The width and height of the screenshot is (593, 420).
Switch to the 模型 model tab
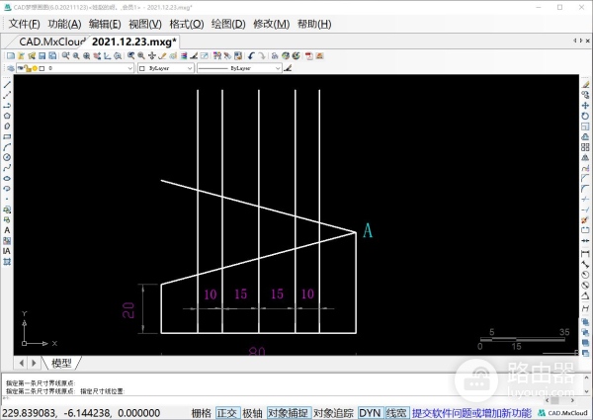(62, 363)
